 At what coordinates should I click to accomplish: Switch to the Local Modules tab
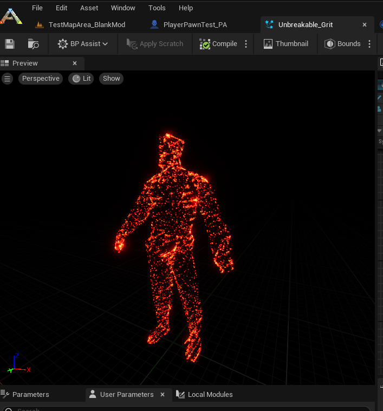click(x=210, y=394)
